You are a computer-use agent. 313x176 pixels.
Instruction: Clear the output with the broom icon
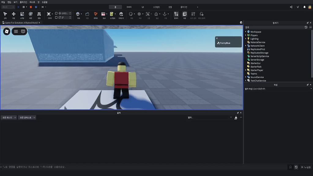click(236, 118)
